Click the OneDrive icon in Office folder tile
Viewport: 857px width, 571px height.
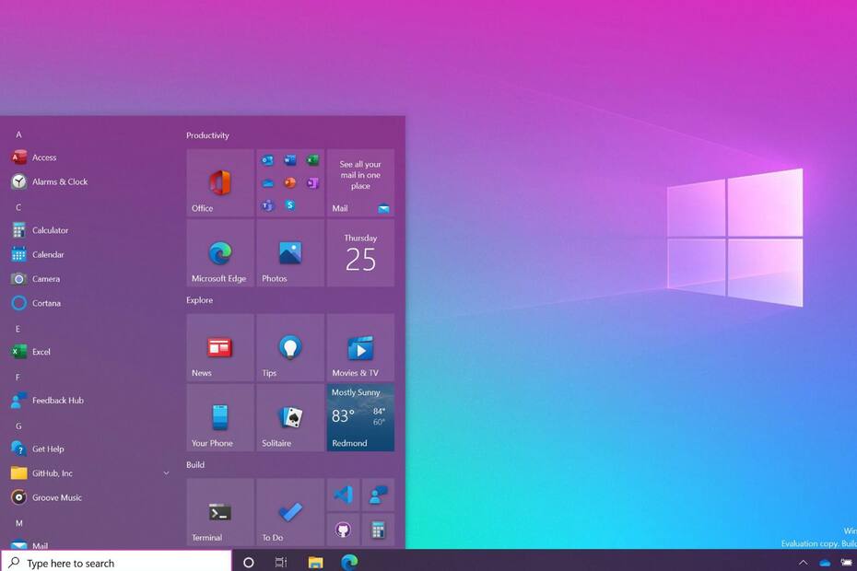click(x=267, y=183)
